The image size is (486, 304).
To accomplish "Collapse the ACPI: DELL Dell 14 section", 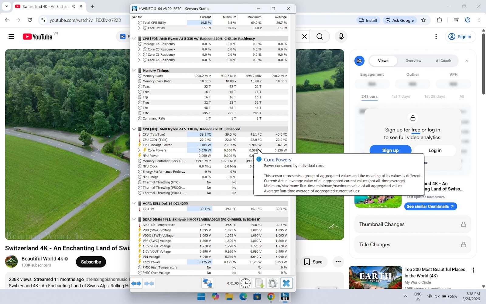I will 134,204.
